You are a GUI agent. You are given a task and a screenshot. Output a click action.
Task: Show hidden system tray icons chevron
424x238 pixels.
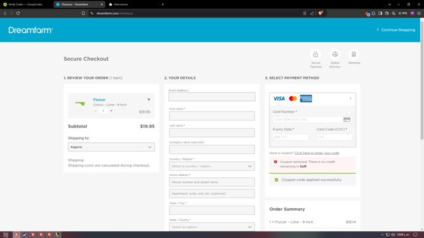point(382,235)
